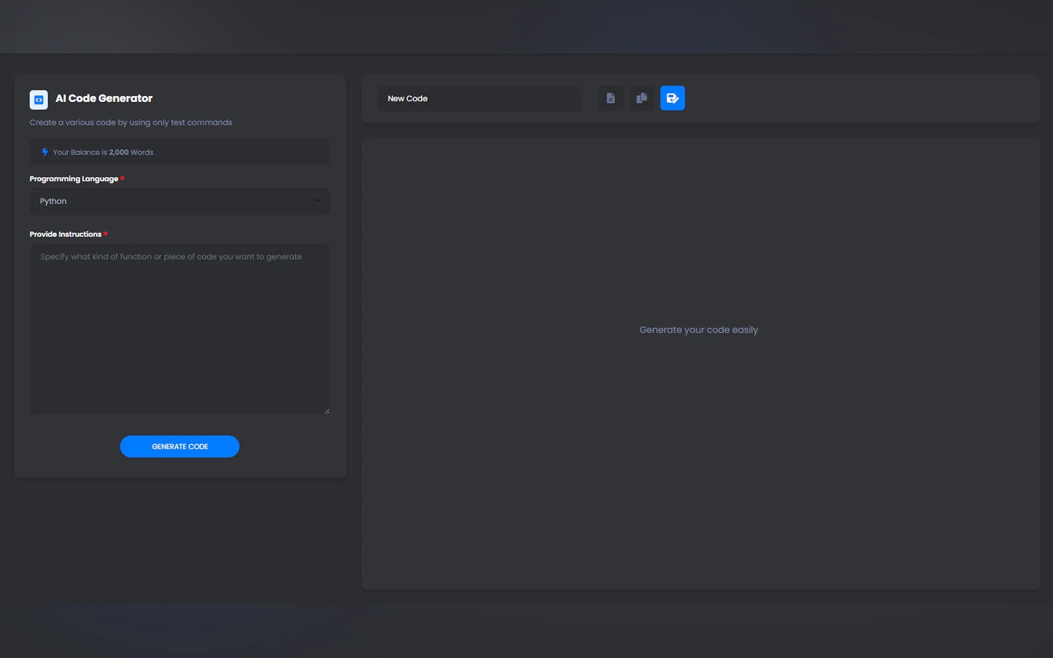Click the blue save code icon
The height and width of the screenshot is (658, 1053).
[x=672, y=98]
